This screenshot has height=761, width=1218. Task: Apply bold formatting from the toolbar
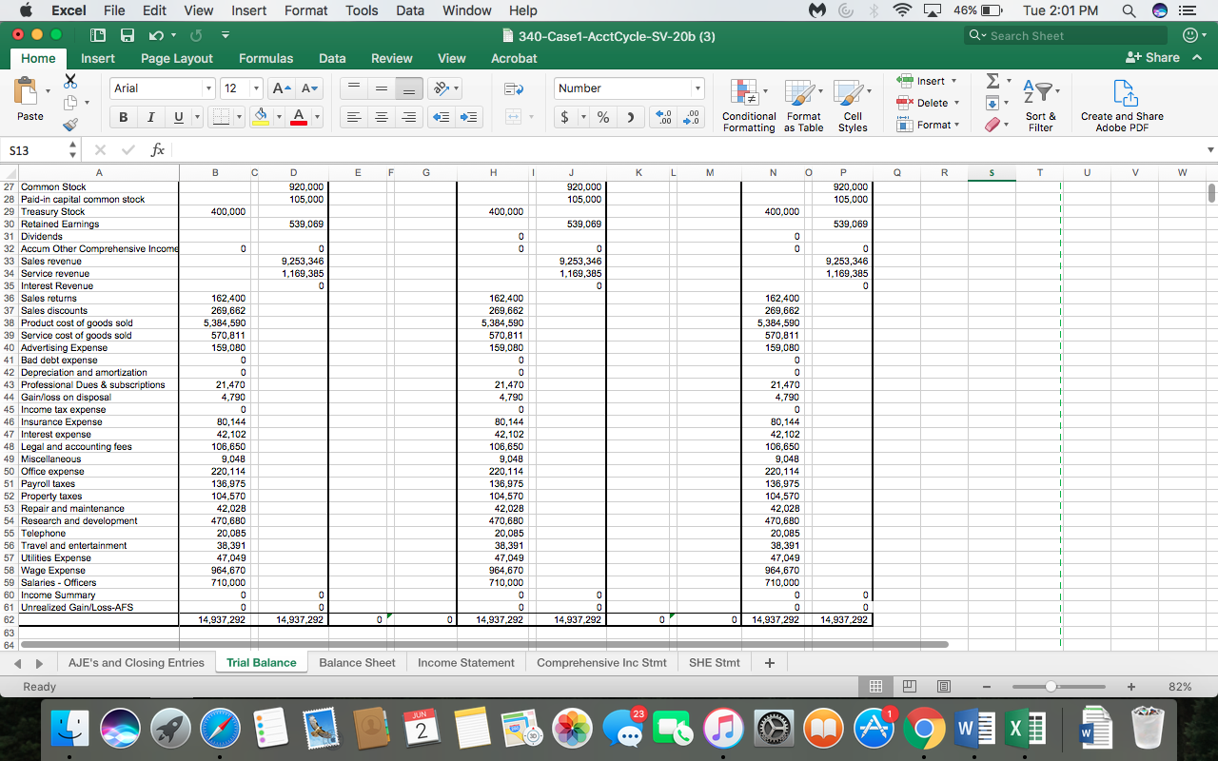click(125, 116)
